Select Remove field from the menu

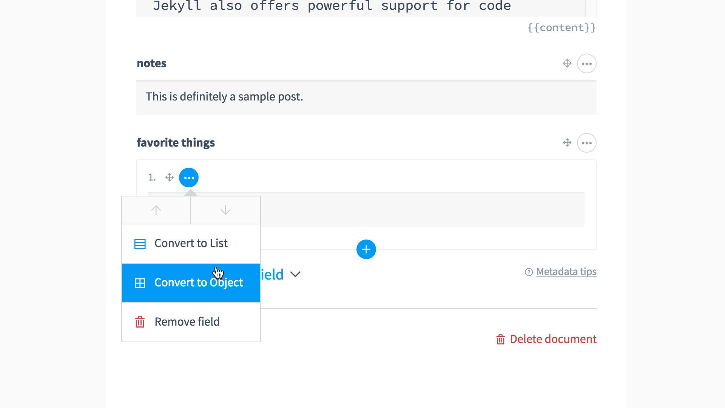pos(191,322)
